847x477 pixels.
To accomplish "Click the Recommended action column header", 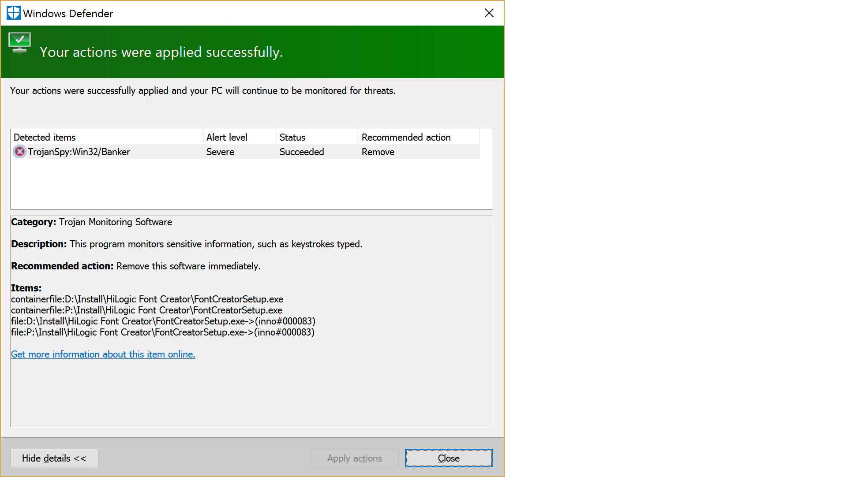I will coord(419,137).
